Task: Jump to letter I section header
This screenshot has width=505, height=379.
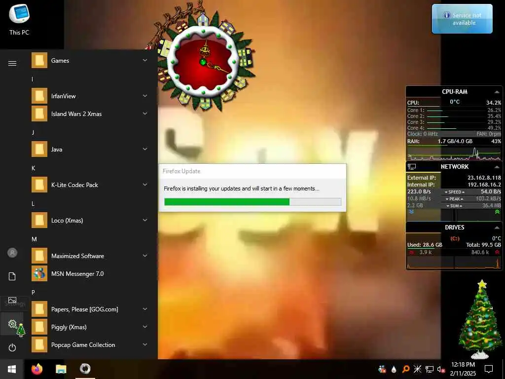Action: pyautogui.click(x=32, y=79)
